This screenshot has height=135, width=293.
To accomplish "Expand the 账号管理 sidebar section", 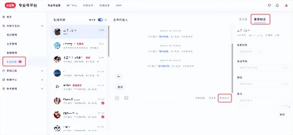I will pyautogui.click(x=42, y=89).
